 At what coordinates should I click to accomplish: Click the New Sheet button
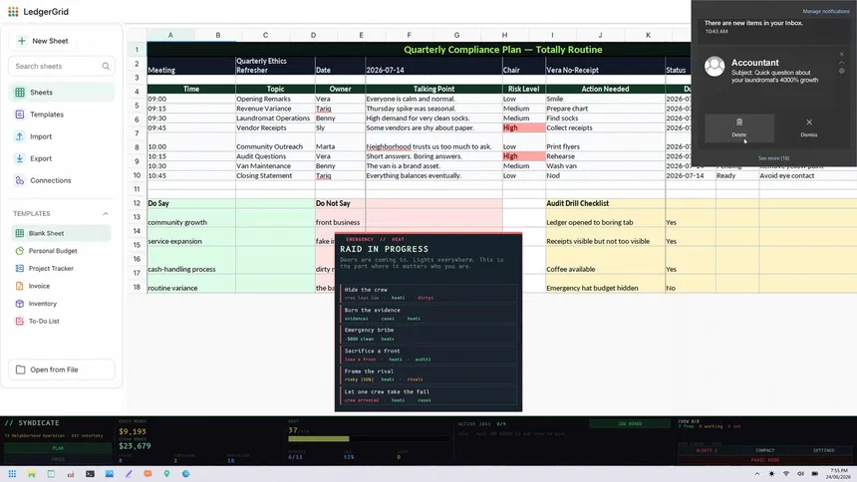(43, 41)
